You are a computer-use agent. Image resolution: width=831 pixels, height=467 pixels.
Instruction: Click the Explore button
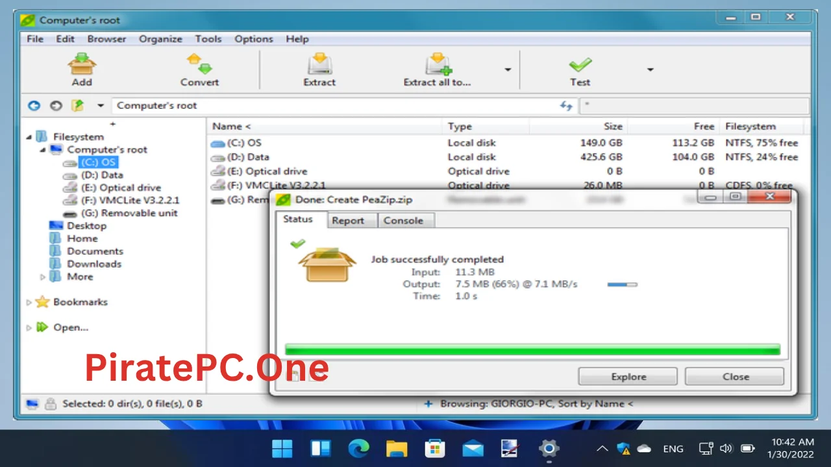click(628, 376)
